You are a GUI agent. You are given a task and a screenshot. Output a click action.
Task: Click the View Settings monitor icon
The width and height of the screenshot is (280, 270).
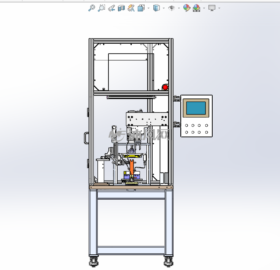click(x=212, y=8)
